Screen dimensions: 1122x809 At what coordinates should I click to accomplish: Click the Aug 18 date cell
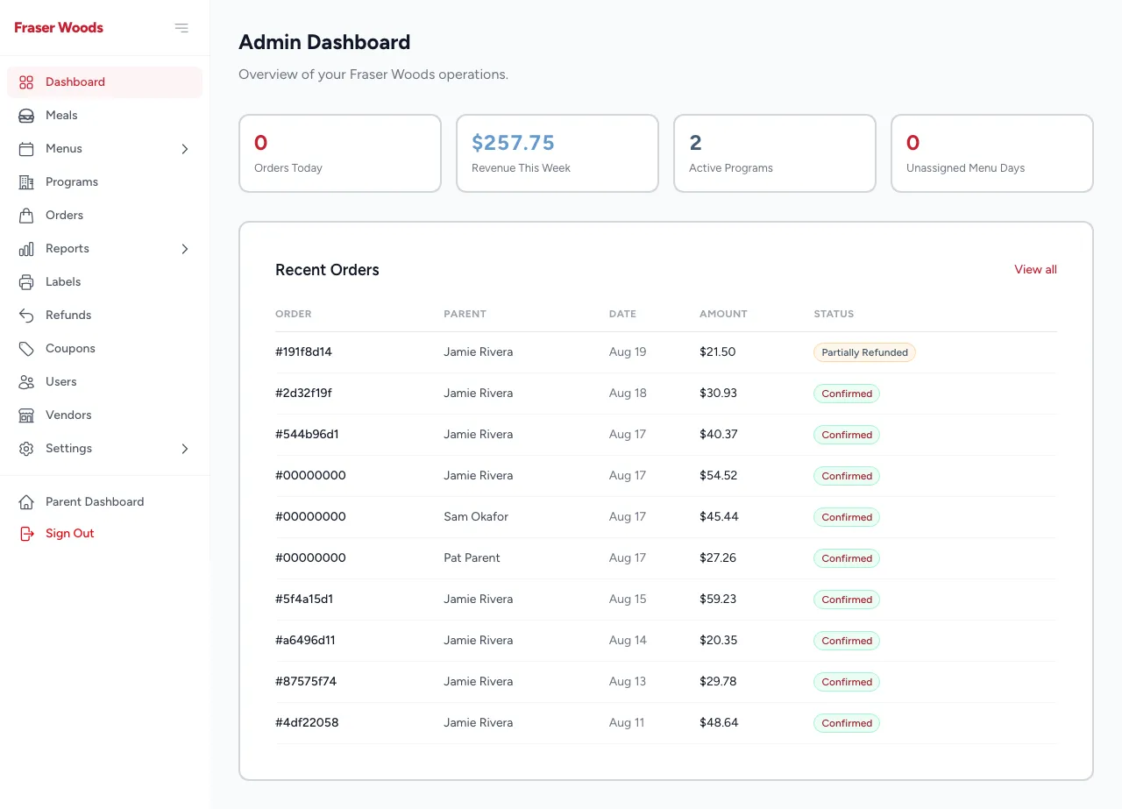pos(628,394)
